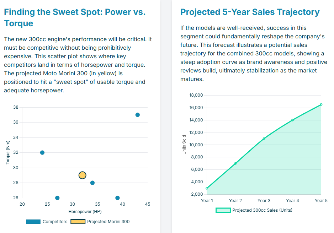Click the yellow Projected Morini 300 data point
This screenshot has height=233, width=334.
coord(82,175)
